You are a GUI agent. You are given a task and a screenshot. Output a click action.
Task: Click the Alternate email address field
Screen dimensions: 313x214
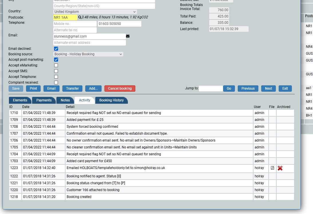pyautogui.click(x=90, y=43)
